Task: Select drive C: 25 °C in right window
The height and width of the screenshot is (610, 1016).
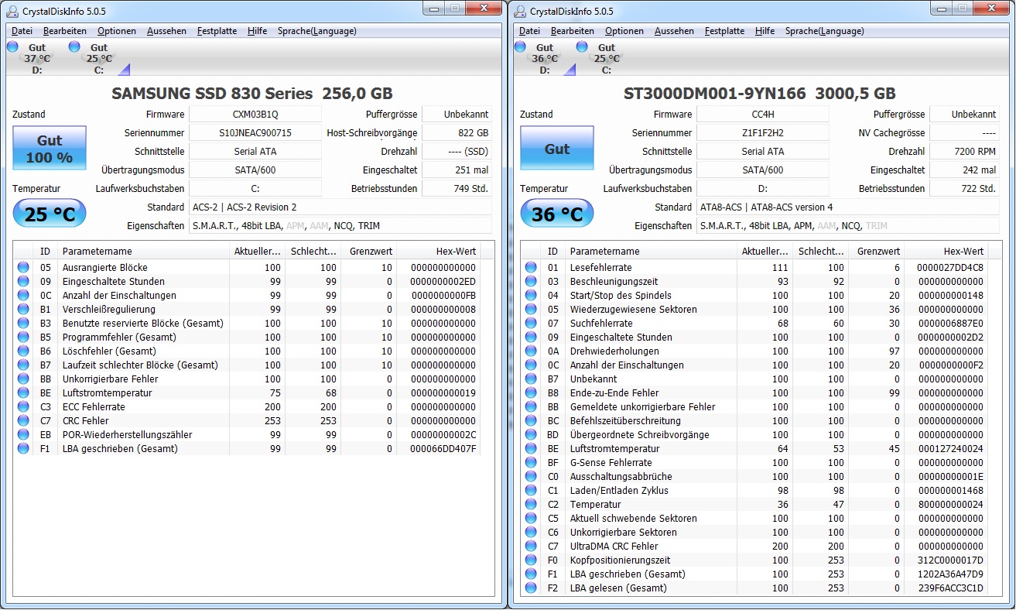Action: point(600,58)
